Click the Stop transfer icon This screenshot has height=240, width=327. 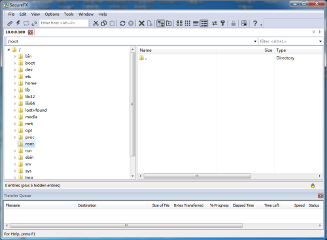tap(131, 24)
